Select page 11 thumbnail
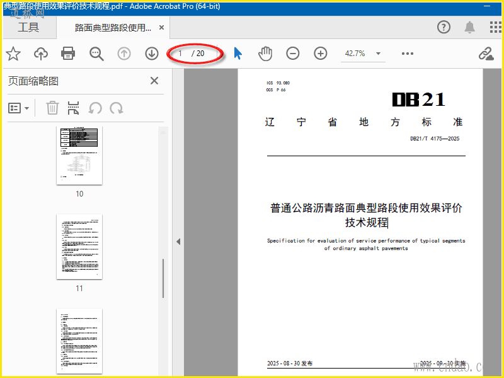The height and width of the screenshot is (378, 504). tap(79, 247)
